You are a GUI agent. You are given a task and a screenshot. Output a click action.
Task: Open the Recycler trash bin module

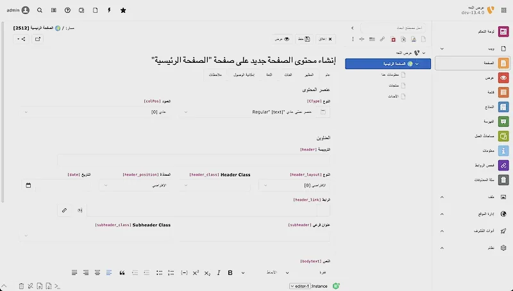[503, 180]
